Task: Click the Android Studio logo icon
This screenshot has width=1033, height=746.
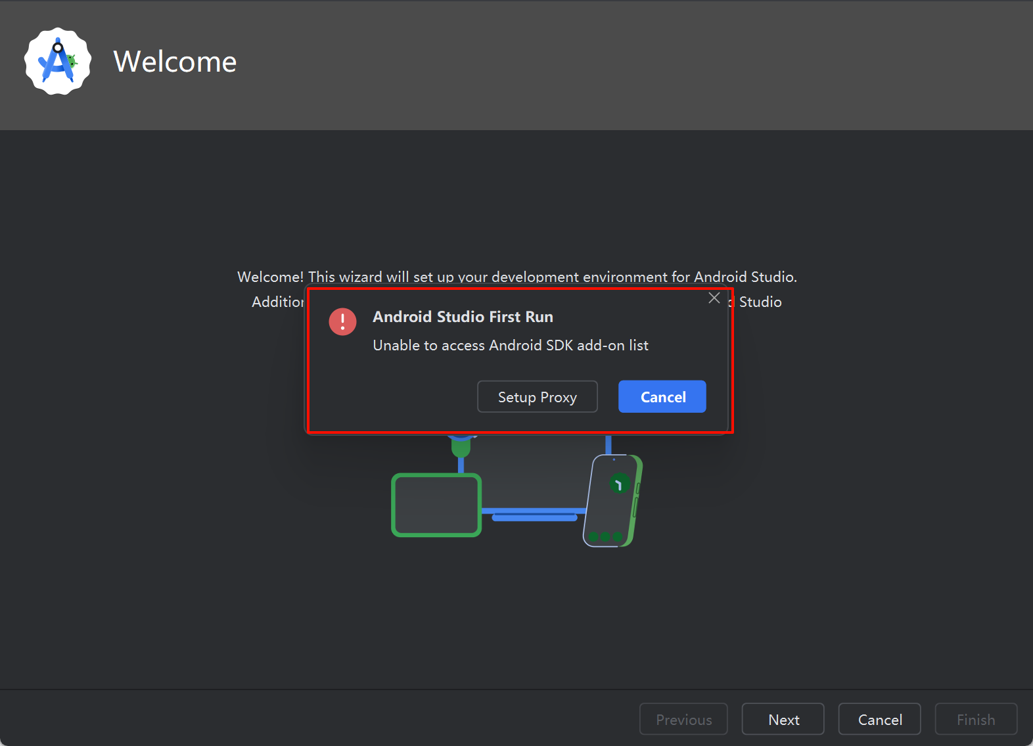Action: coord(58,61)
